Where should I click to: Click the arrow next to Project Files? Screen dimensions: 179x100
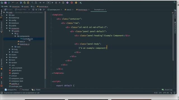point(29,10)
